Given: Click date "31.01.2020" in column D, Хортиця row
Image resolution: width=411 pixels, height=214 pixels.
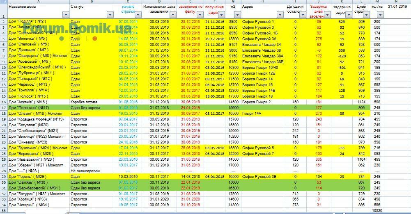Looking at the screenshot, I should coord(159,199).
